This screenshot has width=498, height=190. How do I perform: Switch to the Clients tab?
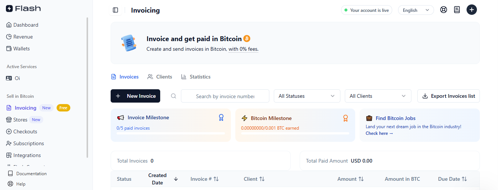pos(160,77)
